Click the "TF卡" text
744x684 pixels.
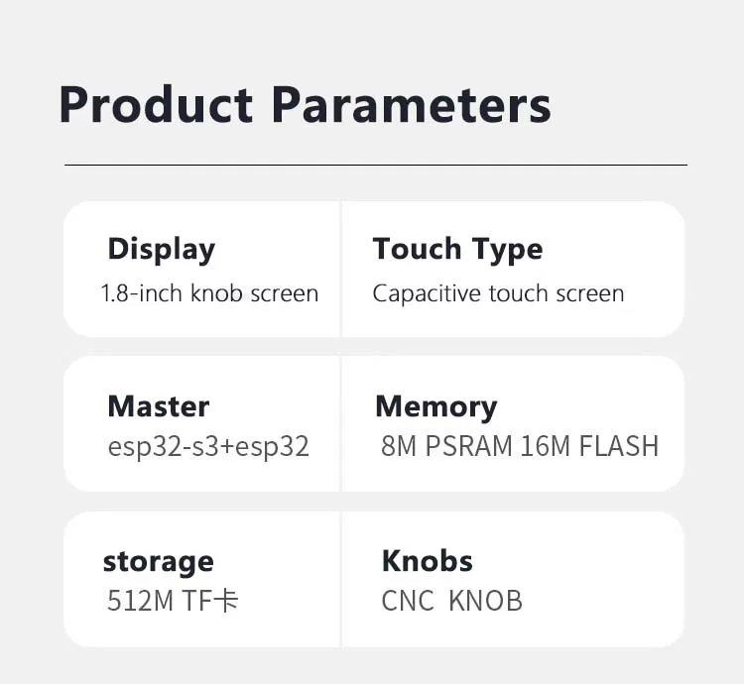210,601
